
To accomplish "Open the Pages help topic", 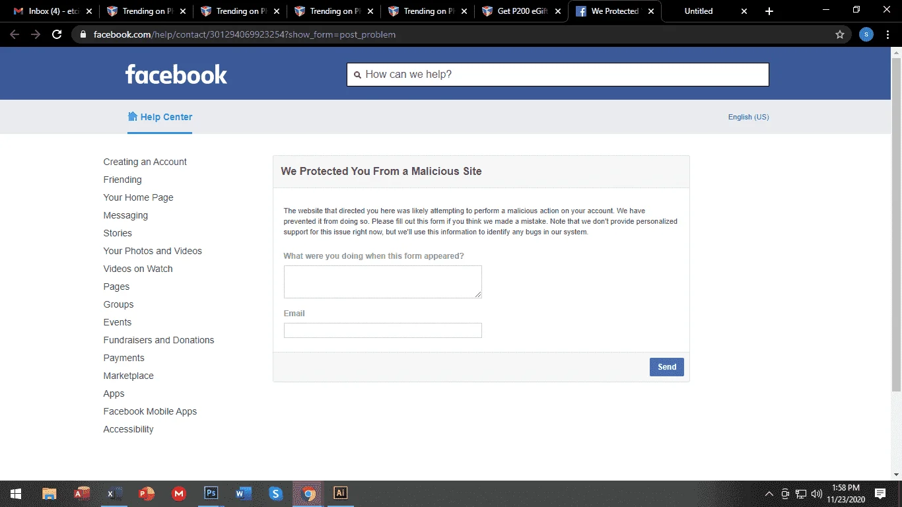I will pyautogui.click(x=116, y=287).
